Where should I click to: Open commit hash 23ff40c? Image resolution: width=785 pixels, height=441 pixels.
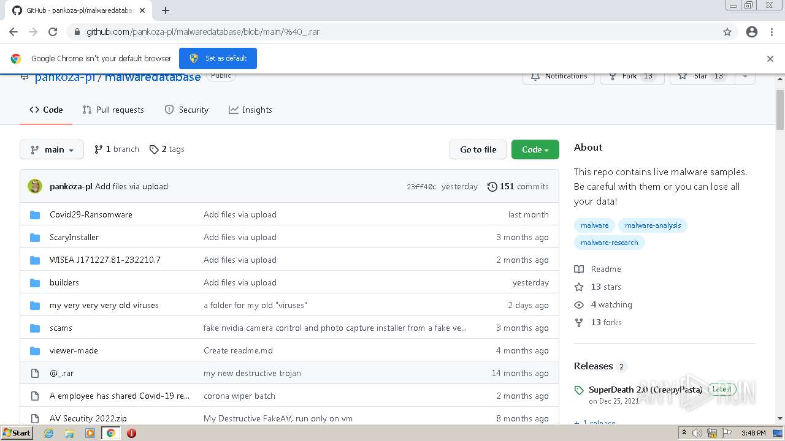click(x=421, y=187)
